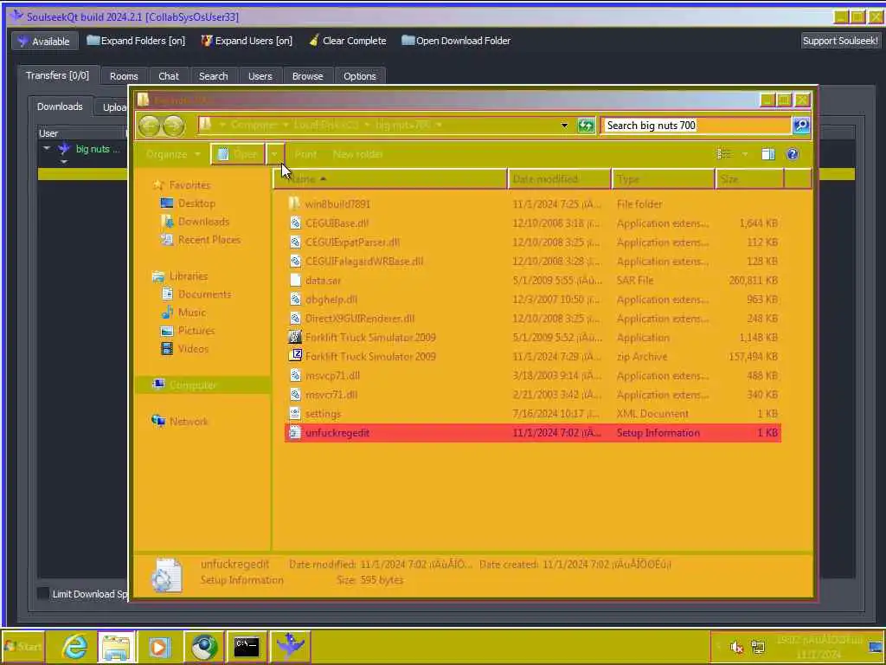This screenshot has width=886, height=665.
Task: Click the muted volume tray icon
Action: [736, 646]
